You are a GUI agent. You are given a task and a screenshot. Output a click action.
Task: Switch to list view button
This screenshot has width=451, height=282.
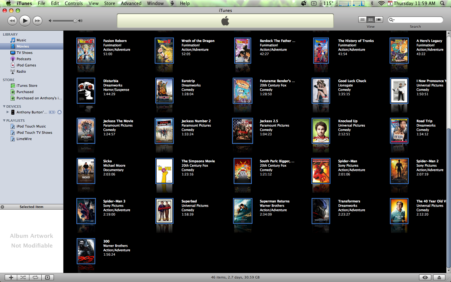click(362, 19)
